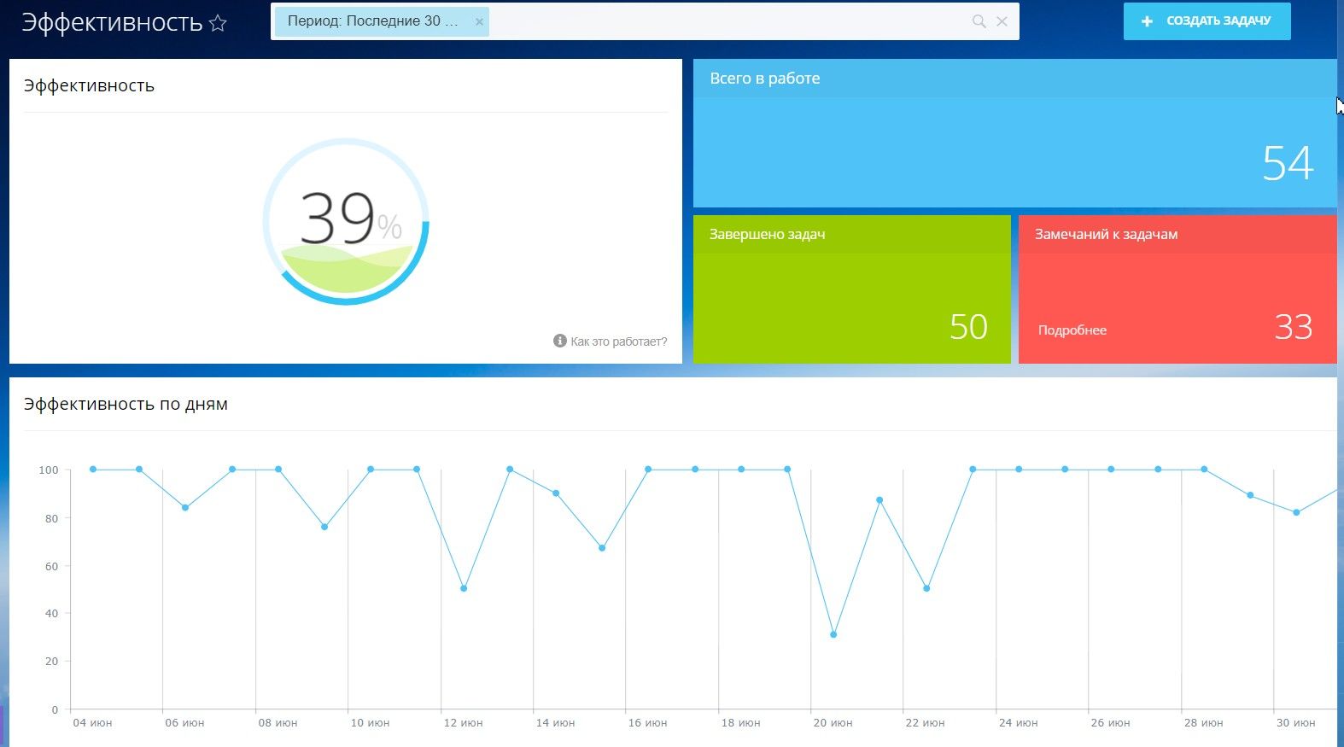
Task: Click the lowest chart point at 20 июн
Action: point(833,634)
